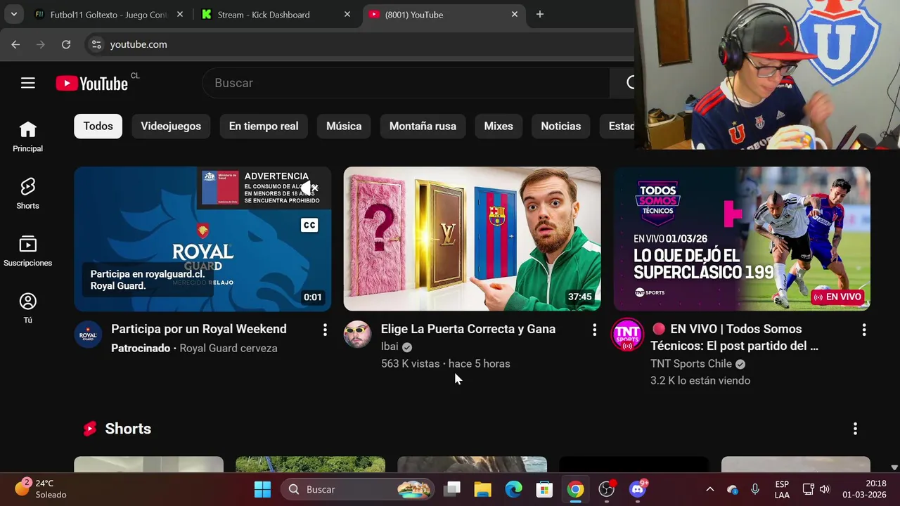This screenshot has height=506, width=900.
Task: Open 'Todos Somos Técnicos' live title
Action: click(735, 337)
